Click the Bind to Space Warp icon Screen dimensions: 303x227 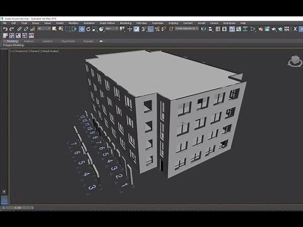click(32, 29)
